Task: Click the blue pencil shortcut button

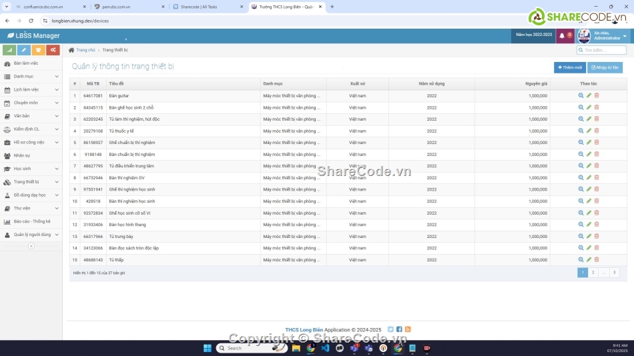Action: click(24, 50)
